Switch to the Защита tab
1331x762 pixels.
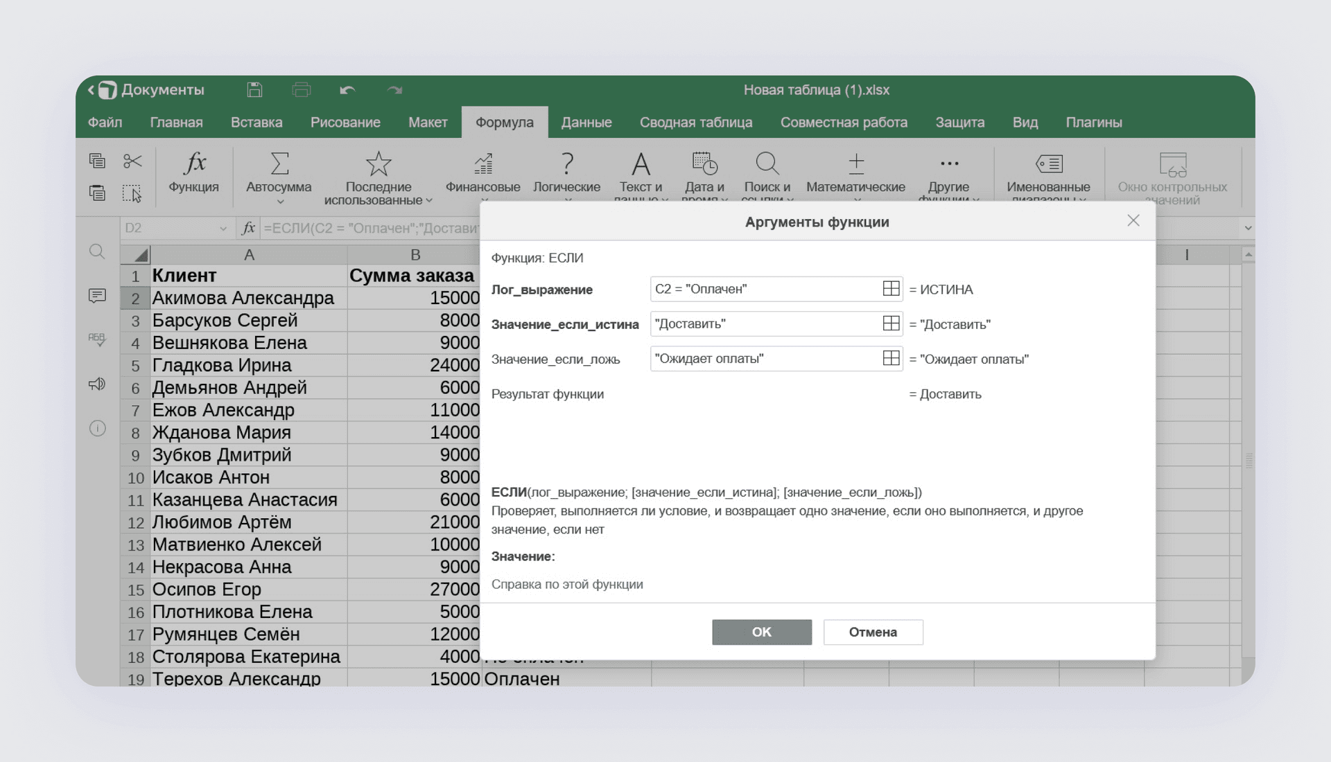pyautogui.click(x=960, y=122)
